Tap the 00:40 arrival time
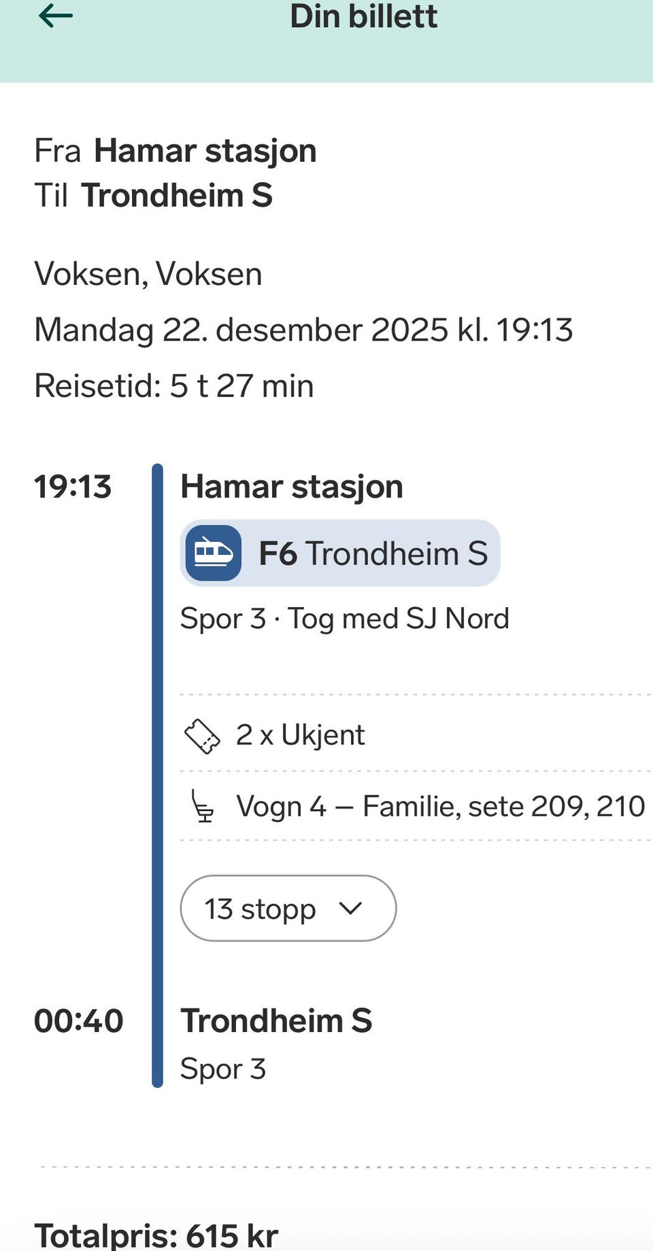653x1251 pixels. (x=78, y=1021)
